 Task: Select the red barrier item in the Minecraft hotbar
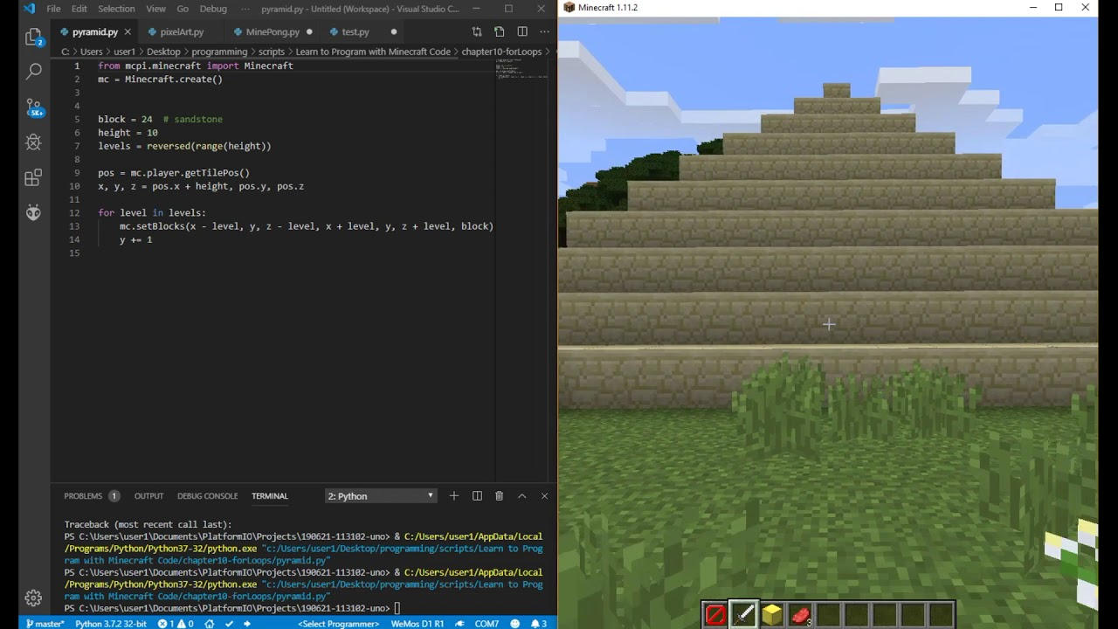pyautogui.click(x=715, y=615)
